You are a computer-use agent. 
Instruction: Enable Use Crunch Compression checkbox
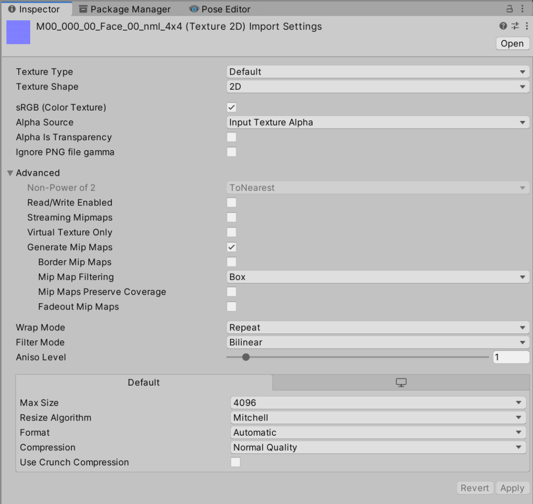click(x=235, y=462)
